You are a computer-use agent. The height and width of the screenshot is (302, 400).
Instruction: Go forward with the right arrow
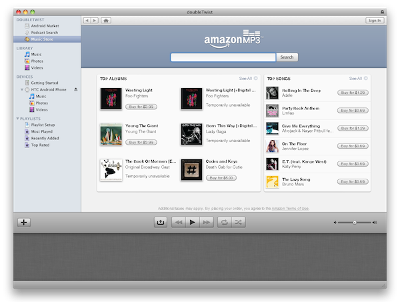95,21
